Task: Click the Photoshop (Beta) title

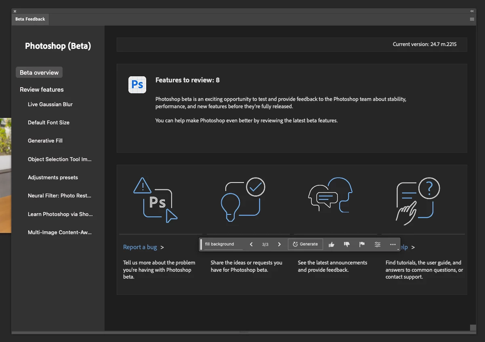Action: pos(58,46)
